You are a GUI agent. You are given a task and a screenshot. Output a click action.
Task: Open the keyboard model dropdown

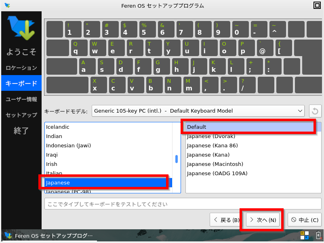198,111
